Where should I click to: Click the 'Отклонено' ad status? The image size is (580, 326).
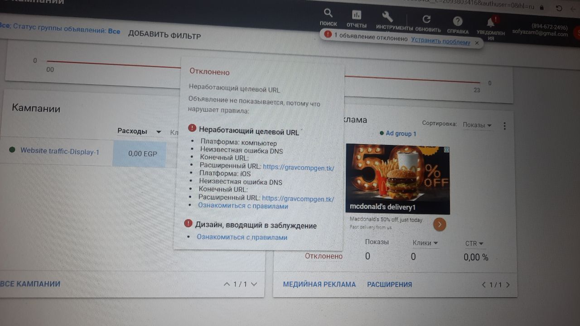(x=324, y=256)
